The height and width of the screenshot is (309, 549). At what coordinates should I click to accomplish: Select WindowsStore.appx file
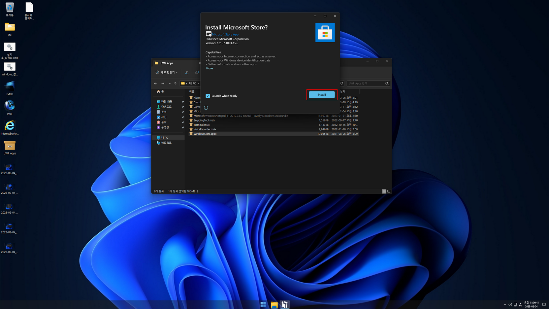click(x=274, y=134)
